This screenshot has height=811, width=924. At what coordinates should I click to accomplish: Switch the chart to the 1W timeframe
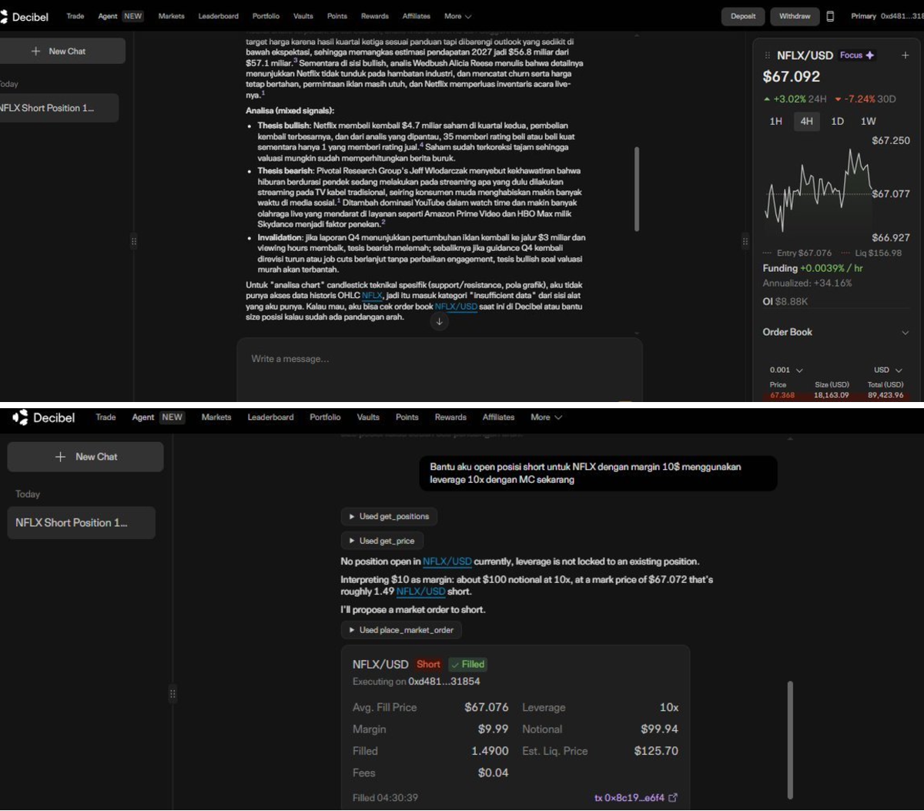(x=868, y=121)
